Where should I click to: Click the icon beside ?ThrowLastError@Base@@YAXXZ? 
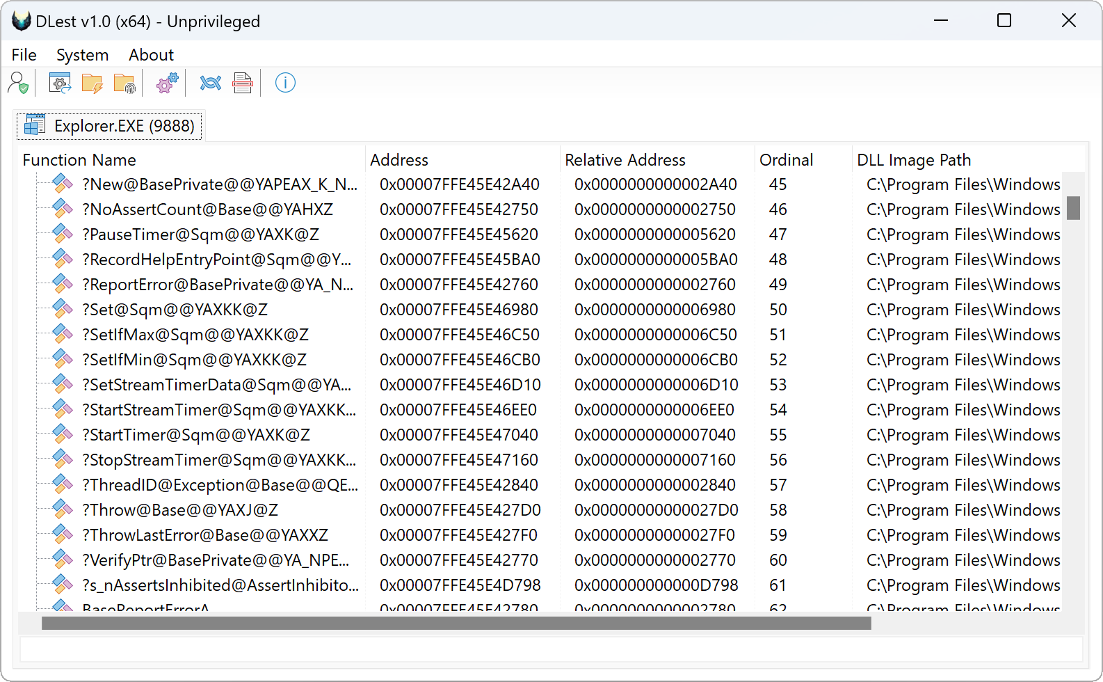pos(63,534)
